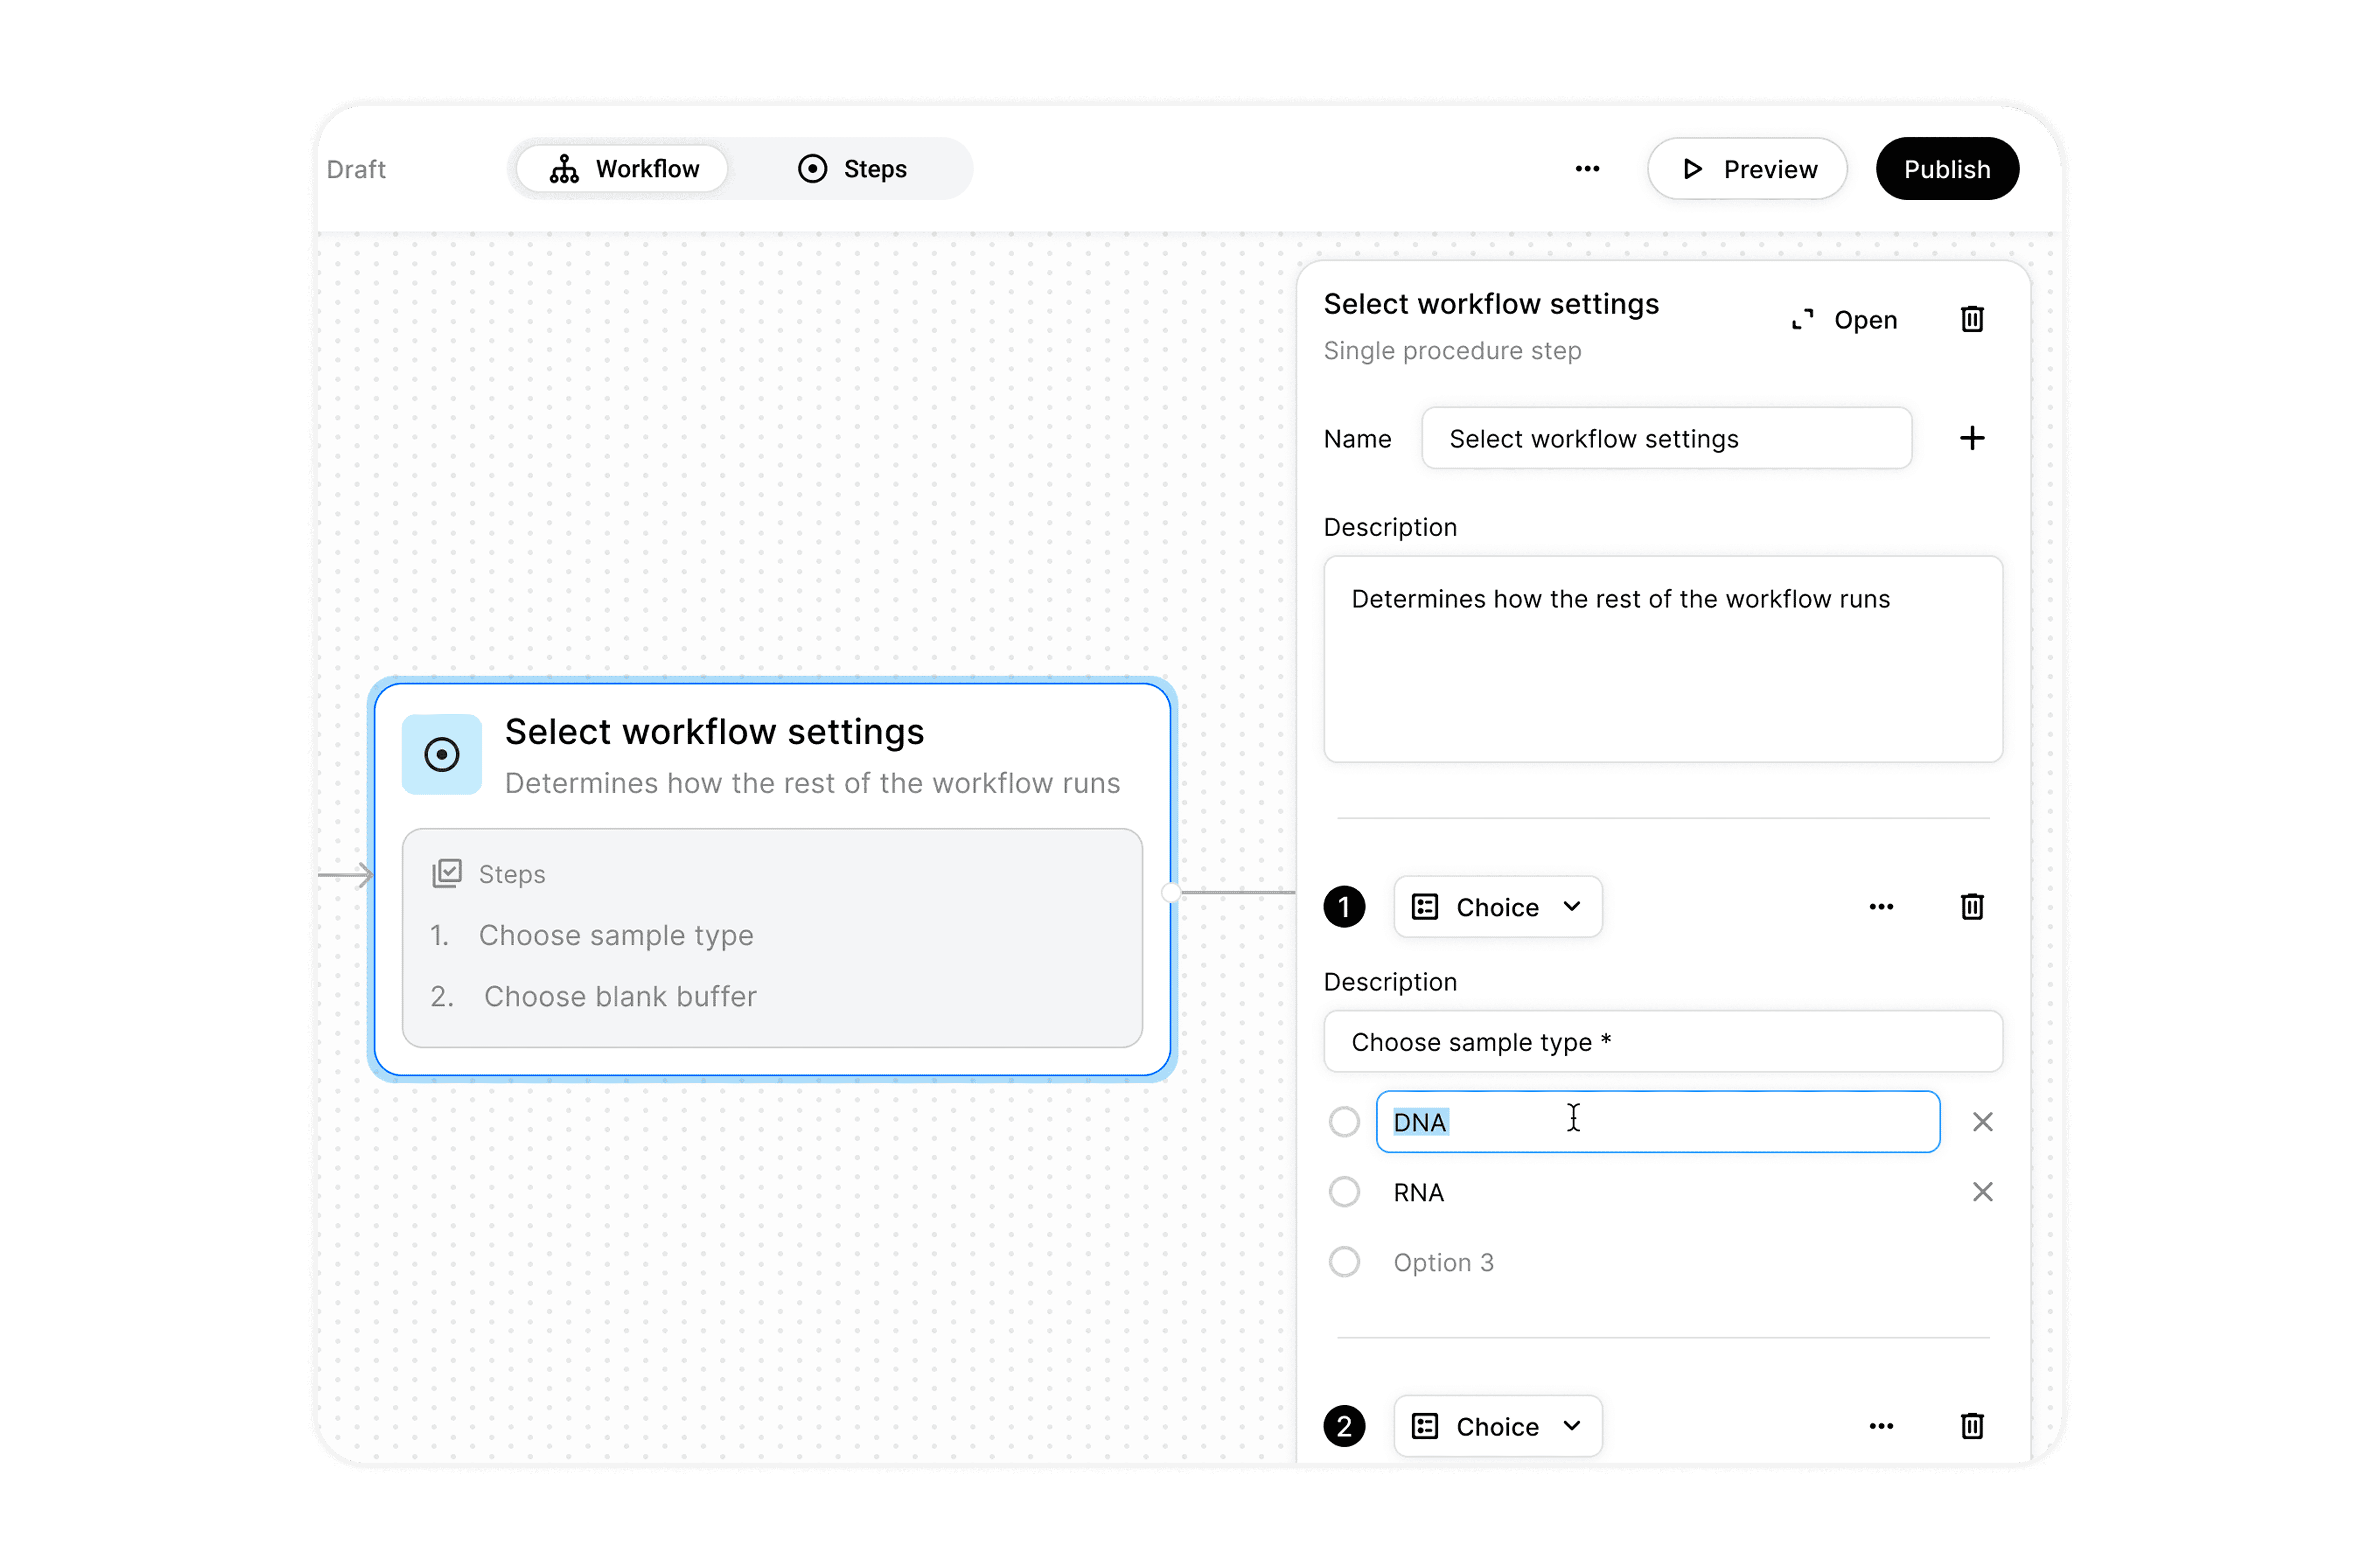Click the plus icon next to Name field
Screen dimensions: 2380x1568
pyautogui.click(x=1971, y=438)
